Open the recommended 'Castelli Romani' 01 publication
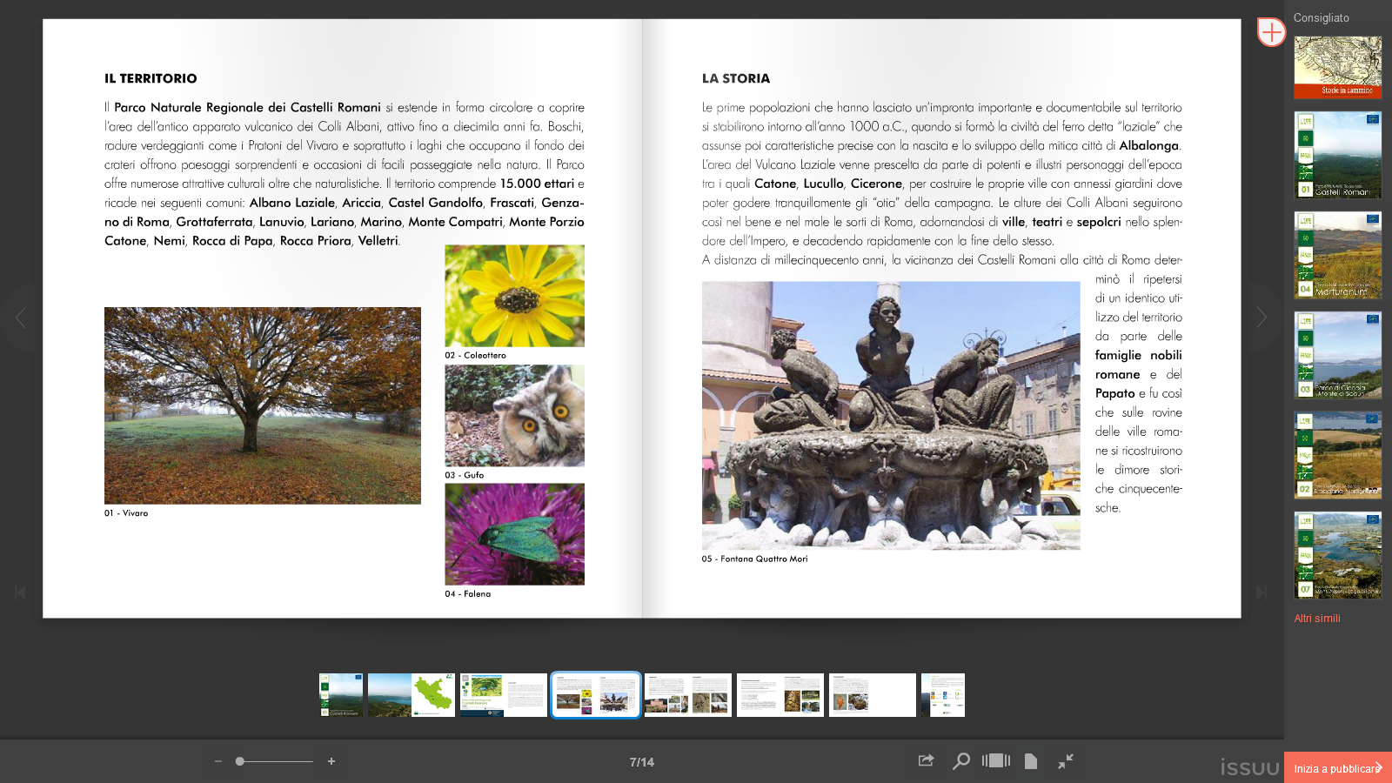Image resolution: width=1392 pixels, height=783 pixels. pyautogui.click(x=1337, y=155)
